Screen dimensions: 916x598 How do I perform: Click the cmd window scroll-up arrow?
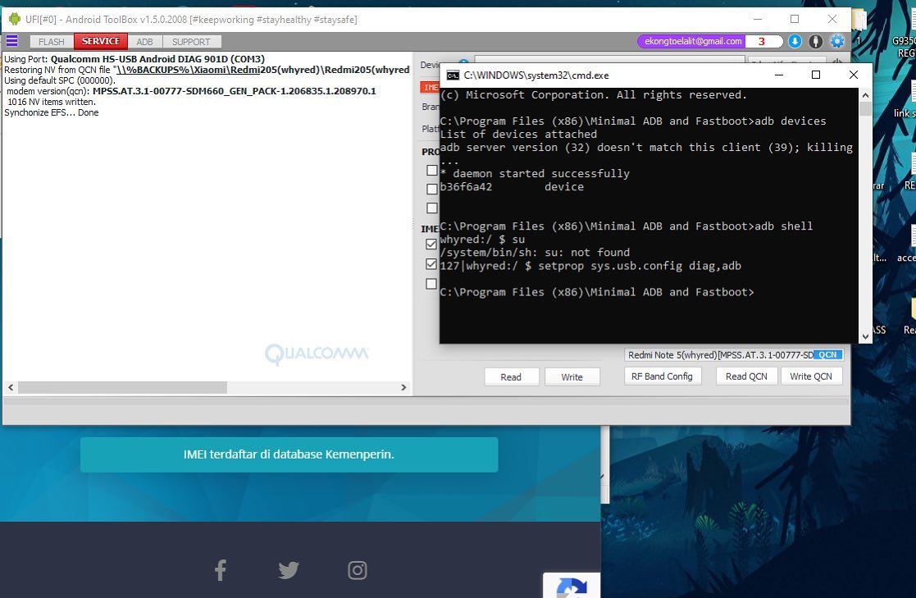click(865, 95)
